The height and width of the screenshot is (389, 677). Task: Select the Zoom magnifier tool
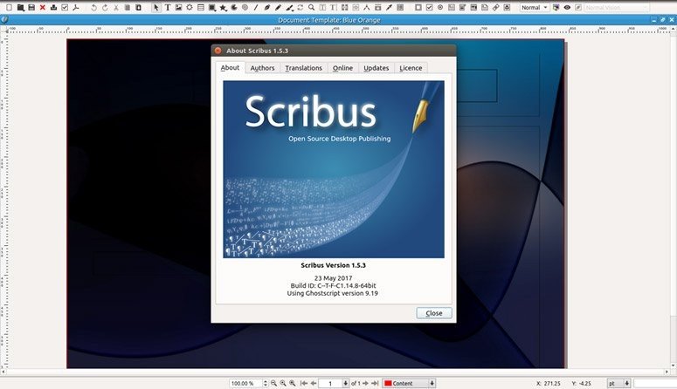coord(311,7)
